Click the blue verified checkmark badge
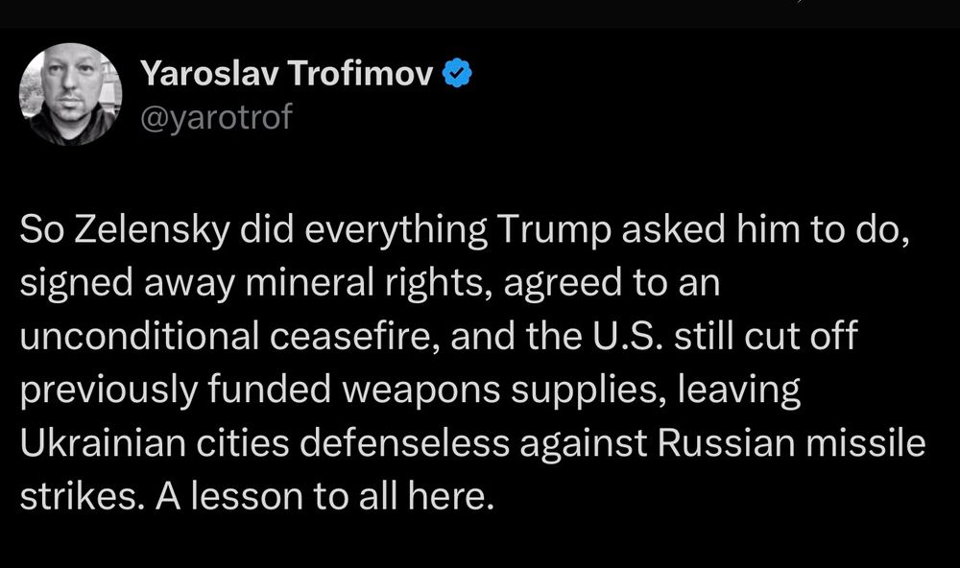The image size is (960, 568). point(457,73)
